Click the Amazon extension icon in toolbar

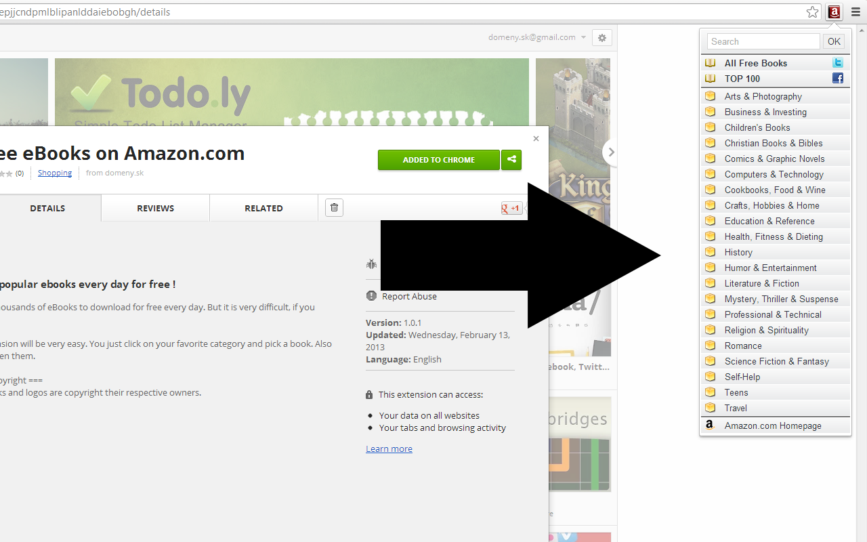834,12
